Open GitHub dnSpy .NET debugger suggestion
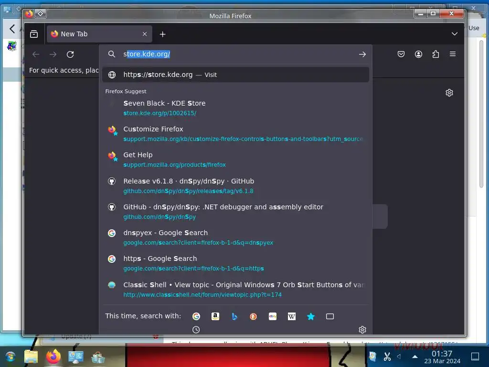Screen dimensions: 489x367 click(235, 212)
